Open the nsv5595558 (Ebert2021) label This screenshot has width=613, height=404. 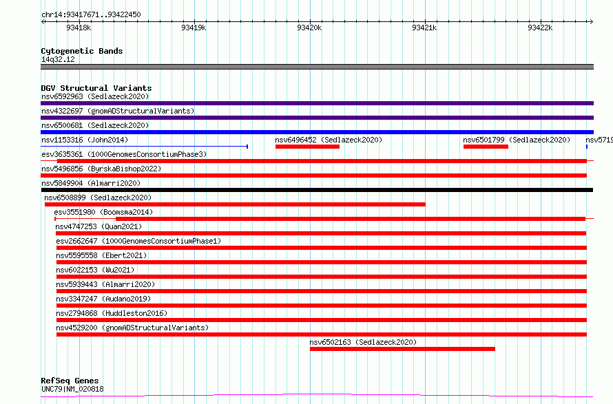tap(101, 255)
